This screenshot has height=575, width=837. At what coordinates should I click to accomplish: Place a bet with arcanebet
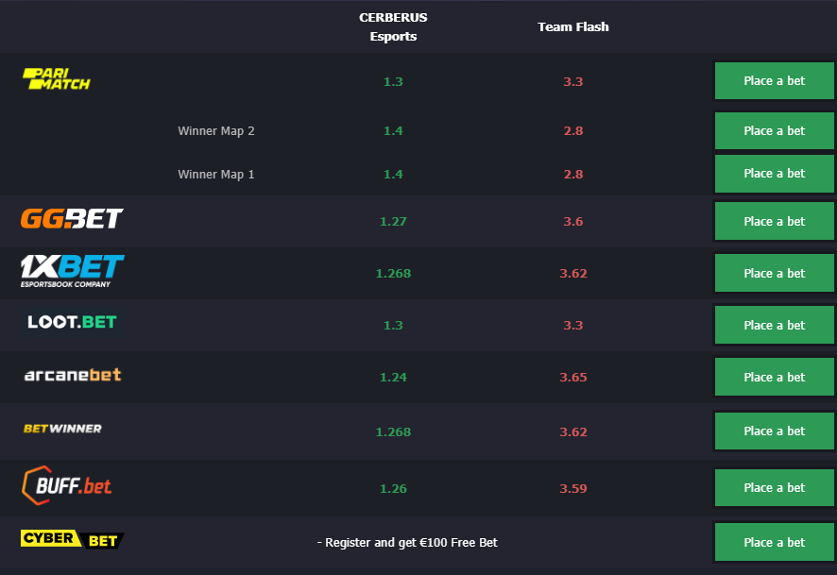pos(774,377)
